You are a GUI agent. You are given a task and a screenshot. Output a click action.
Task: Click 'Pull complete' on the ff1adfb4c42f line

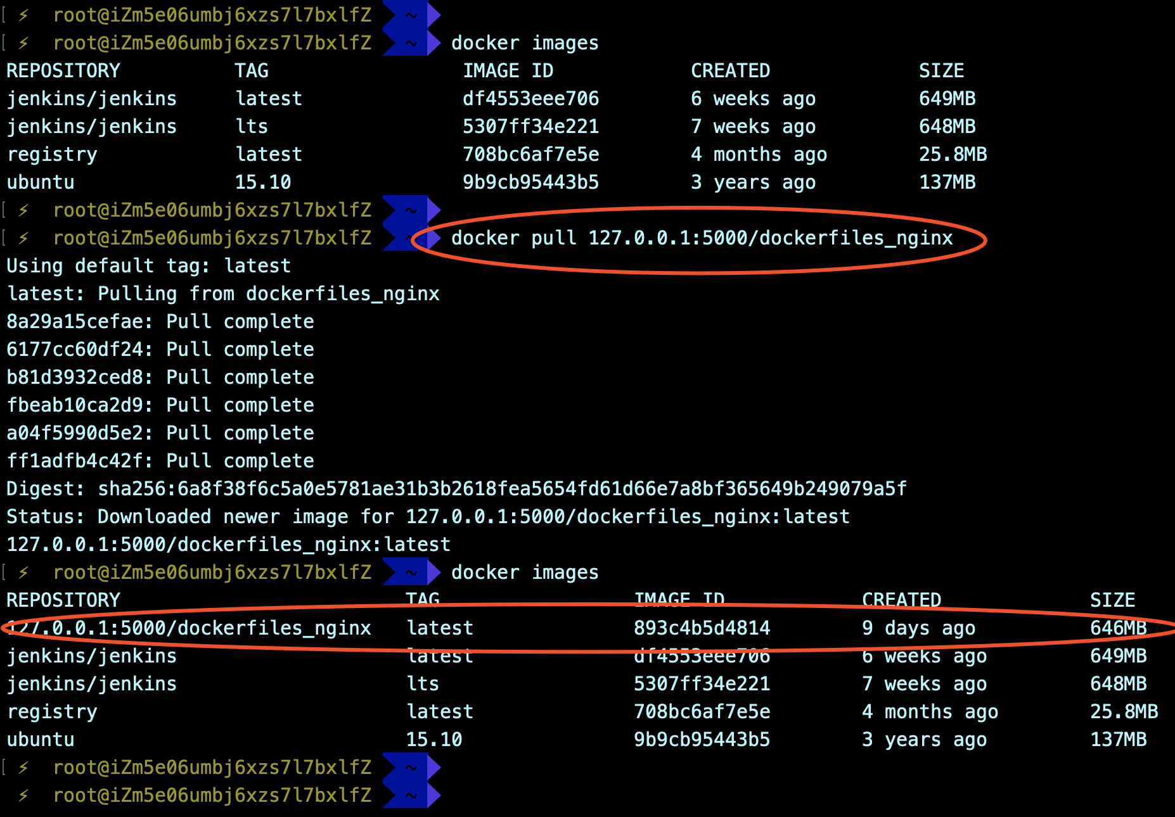tap(240, 461)
